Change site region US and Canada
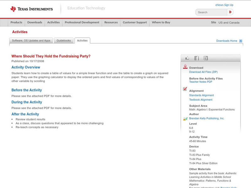251x188 pixels. point(229,23)
